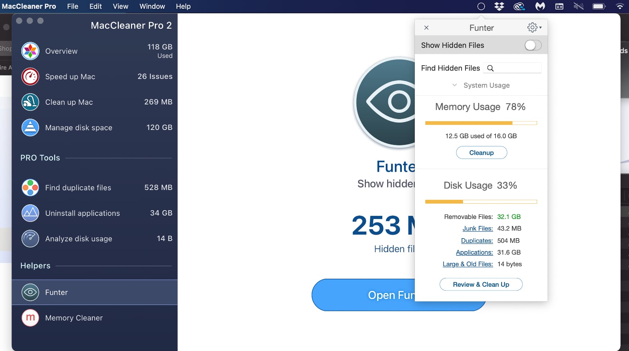Open the Memory Cleaner helper
Screen dimensions: 629x351
coord(73,318)
